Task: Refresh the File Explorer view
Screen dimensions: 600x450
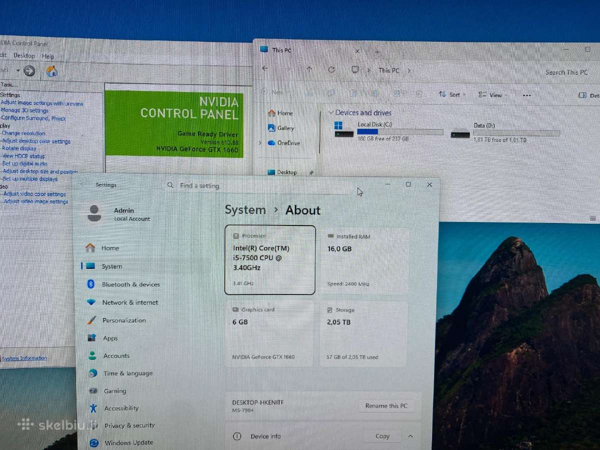Action: click(x=331, y=70)
